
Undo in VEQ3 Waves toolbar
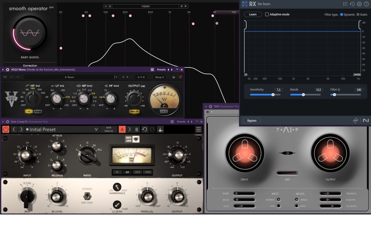coord(12,77)
